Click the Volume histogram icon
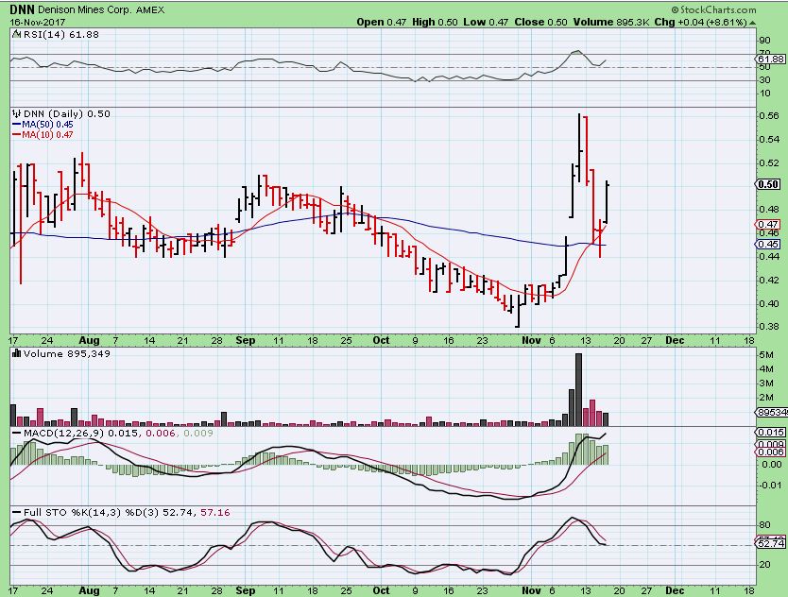 16,353
